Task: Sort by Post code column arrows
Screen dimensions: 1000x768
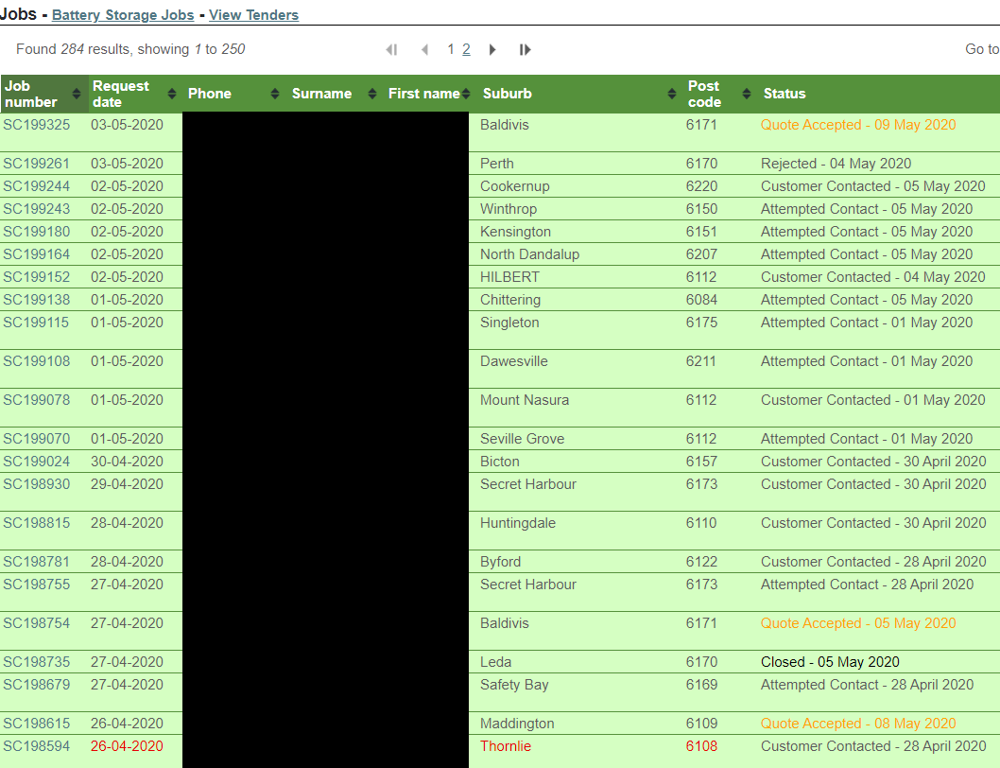Action: click(x=747, y=94)
